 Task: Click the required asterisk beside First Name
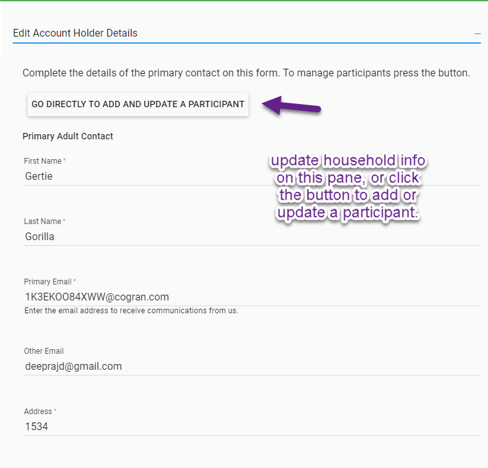pos(65,161)
